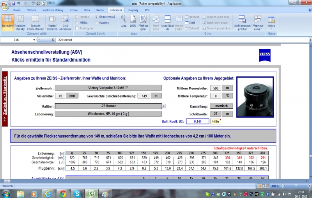Open Zielfernrohr Victory Varipoint selector
Screen dimensions: 312x198
[x=108, y=88]
